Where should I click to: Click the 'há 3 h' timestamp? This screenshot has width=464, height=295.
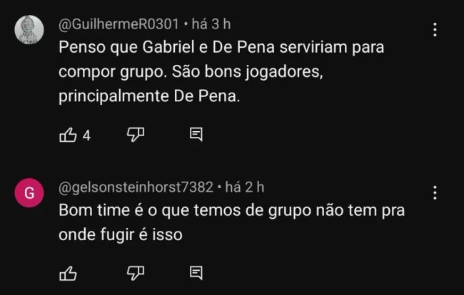[211, 24]
